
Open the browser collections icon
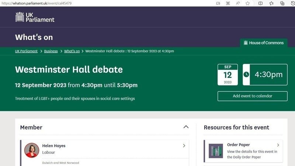(x=282, y=3)
